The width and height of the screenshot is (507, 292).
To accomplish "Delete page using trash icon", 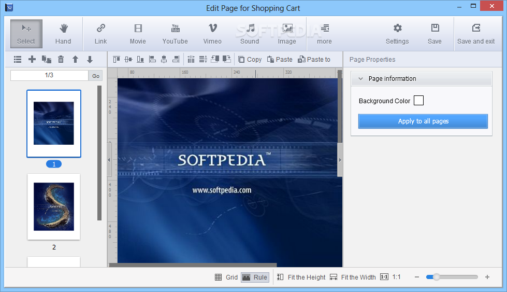I will [61, 59].
